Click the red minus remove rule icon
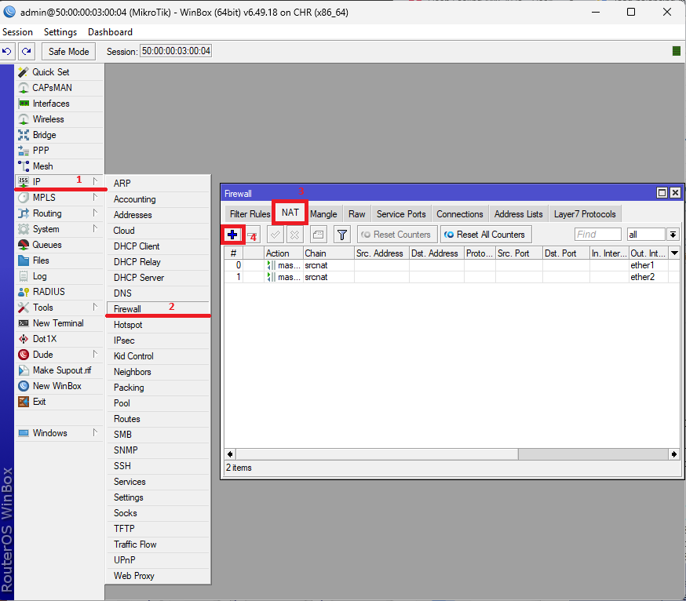This screenshot has height=601, width=686. [x=252, y=235]
